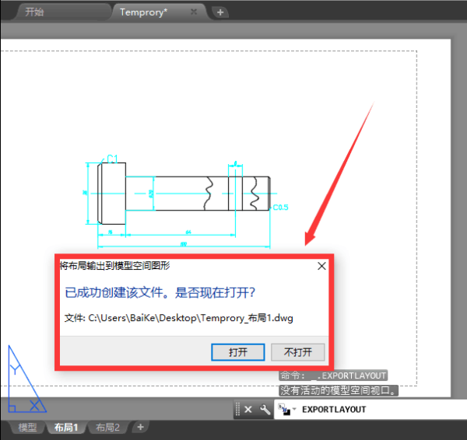
Task: Switch to the 模型 layout tab
Action: point(27,428)
